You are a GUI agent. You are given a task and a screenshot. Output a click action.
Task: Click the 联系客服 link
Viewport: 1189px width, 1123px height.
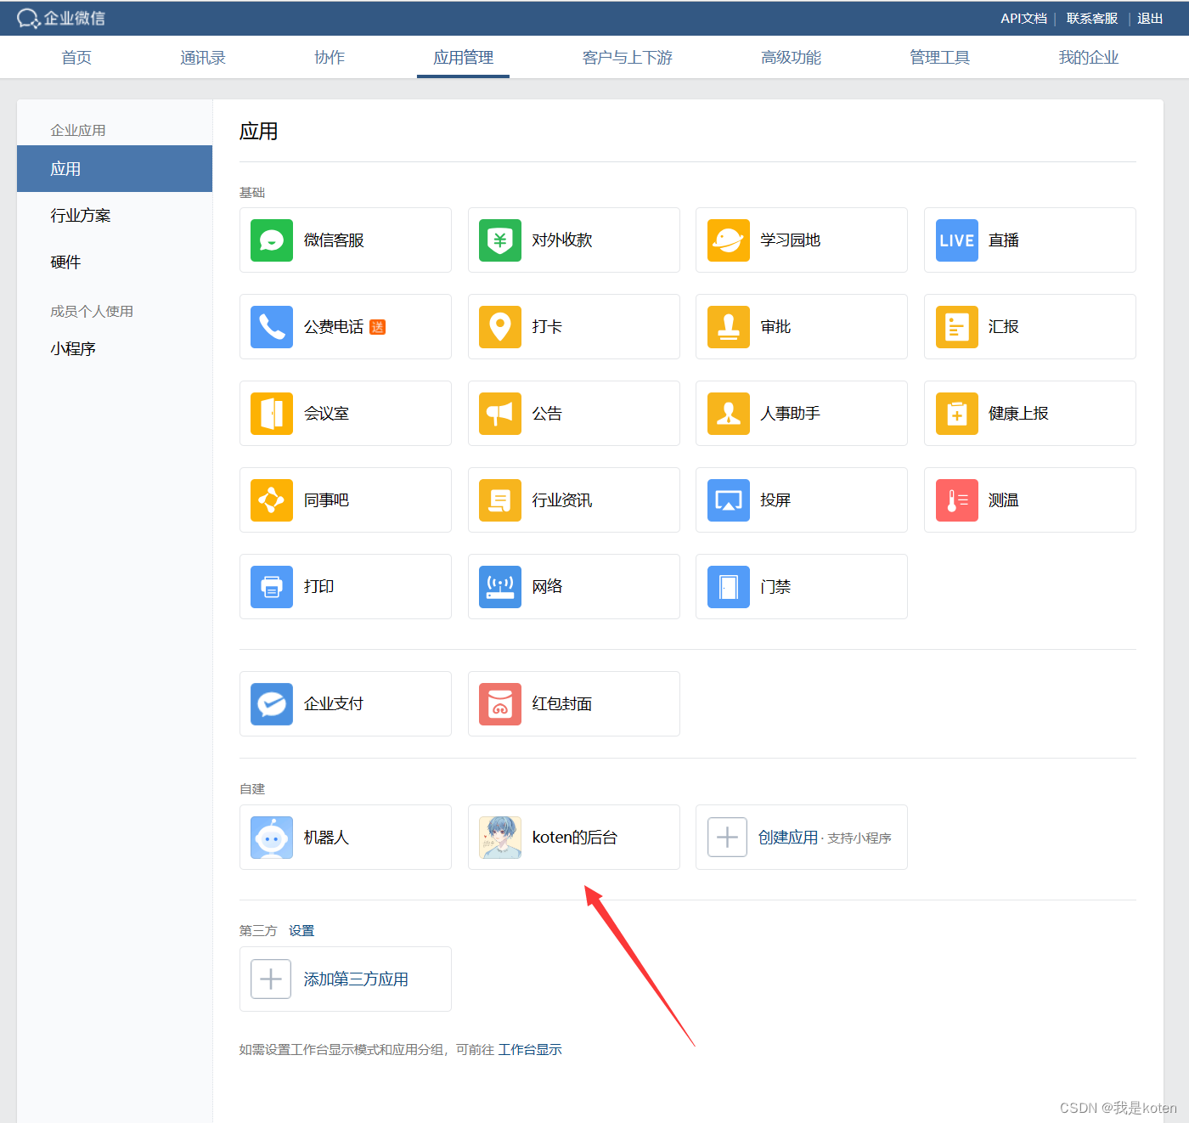[x=1092, y=19]
